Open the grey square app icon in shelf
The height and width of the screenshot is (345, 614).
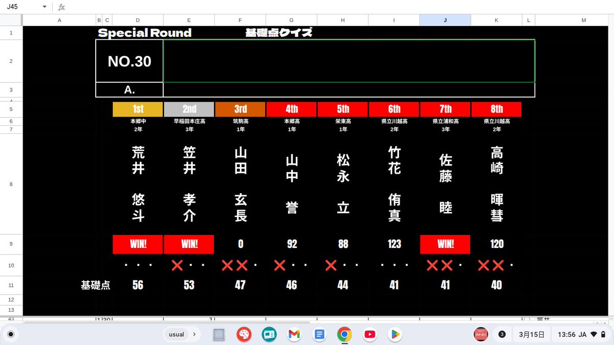219,334
